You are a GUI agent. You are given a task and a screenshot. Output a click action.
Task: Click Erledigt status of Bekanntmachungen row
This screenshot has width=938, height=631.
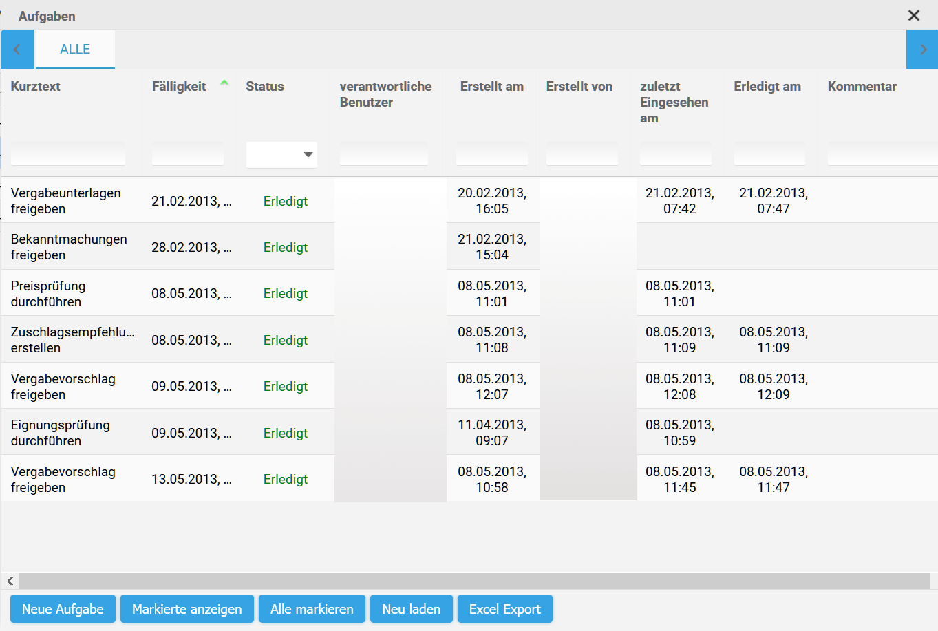(x=286, y=247)
